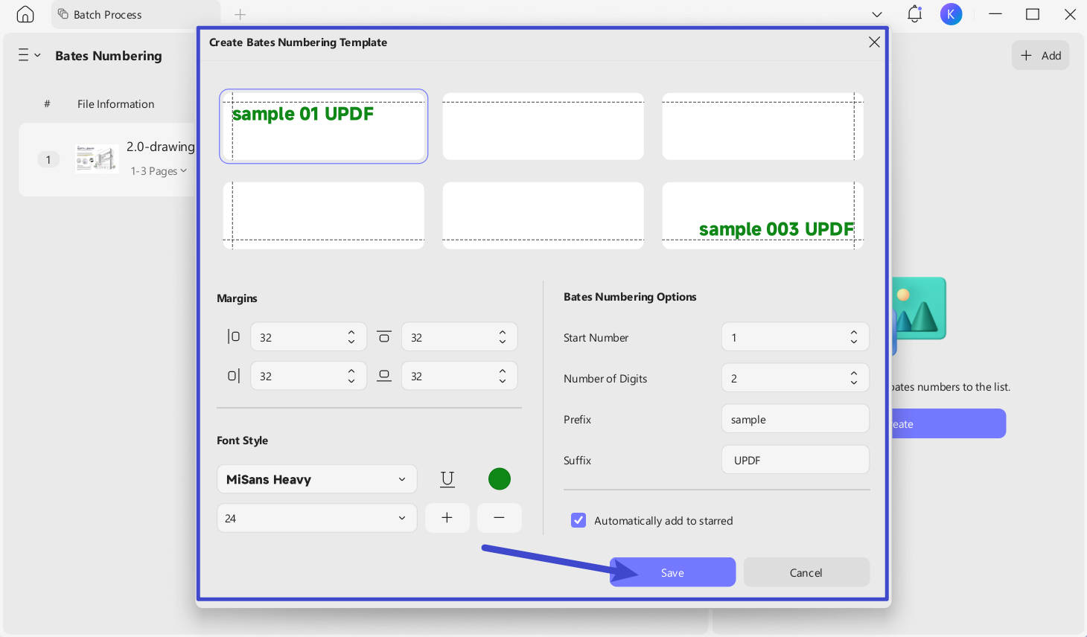Select the top-left position preview box
1087x637 pixels.
point(324,127)
